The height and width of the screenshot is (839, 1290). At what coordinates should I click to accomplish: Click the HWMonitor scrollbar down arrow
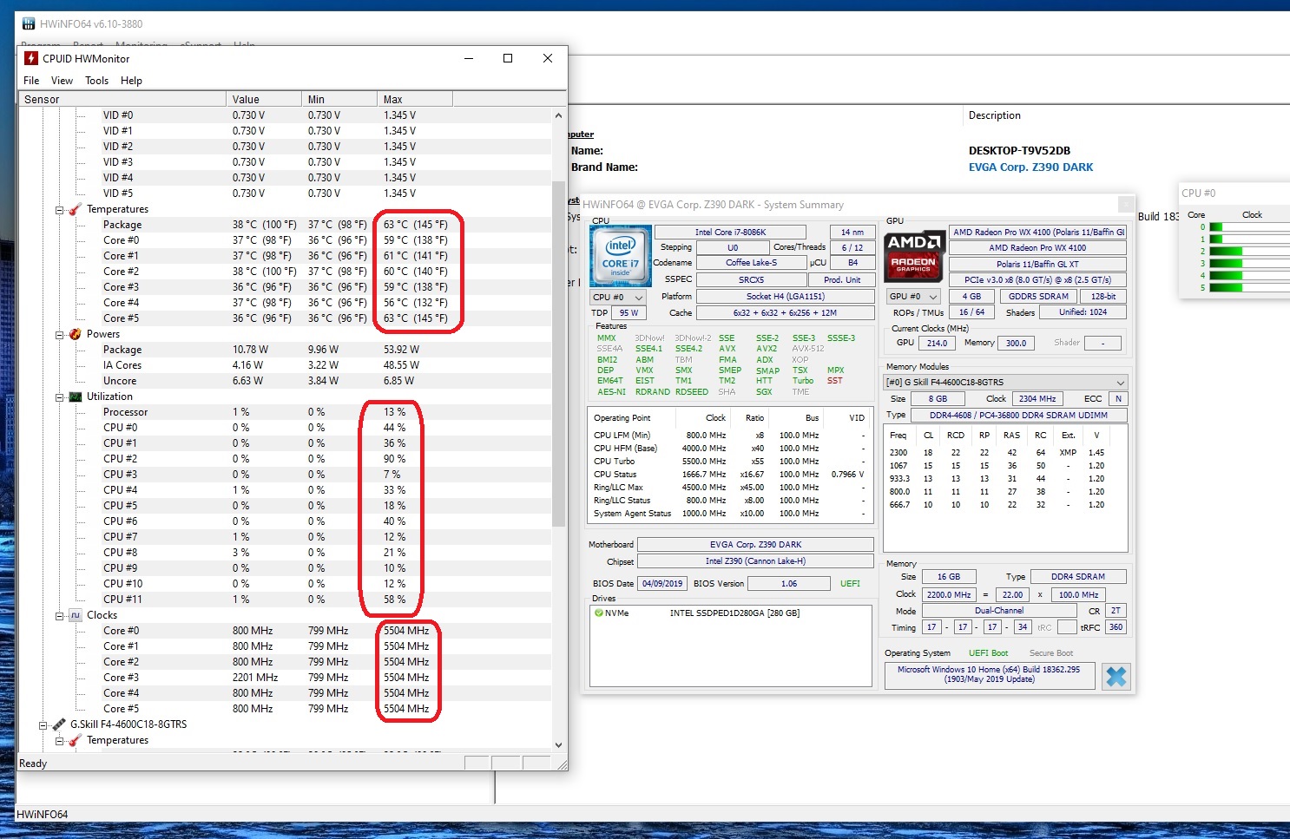point(558,744)
